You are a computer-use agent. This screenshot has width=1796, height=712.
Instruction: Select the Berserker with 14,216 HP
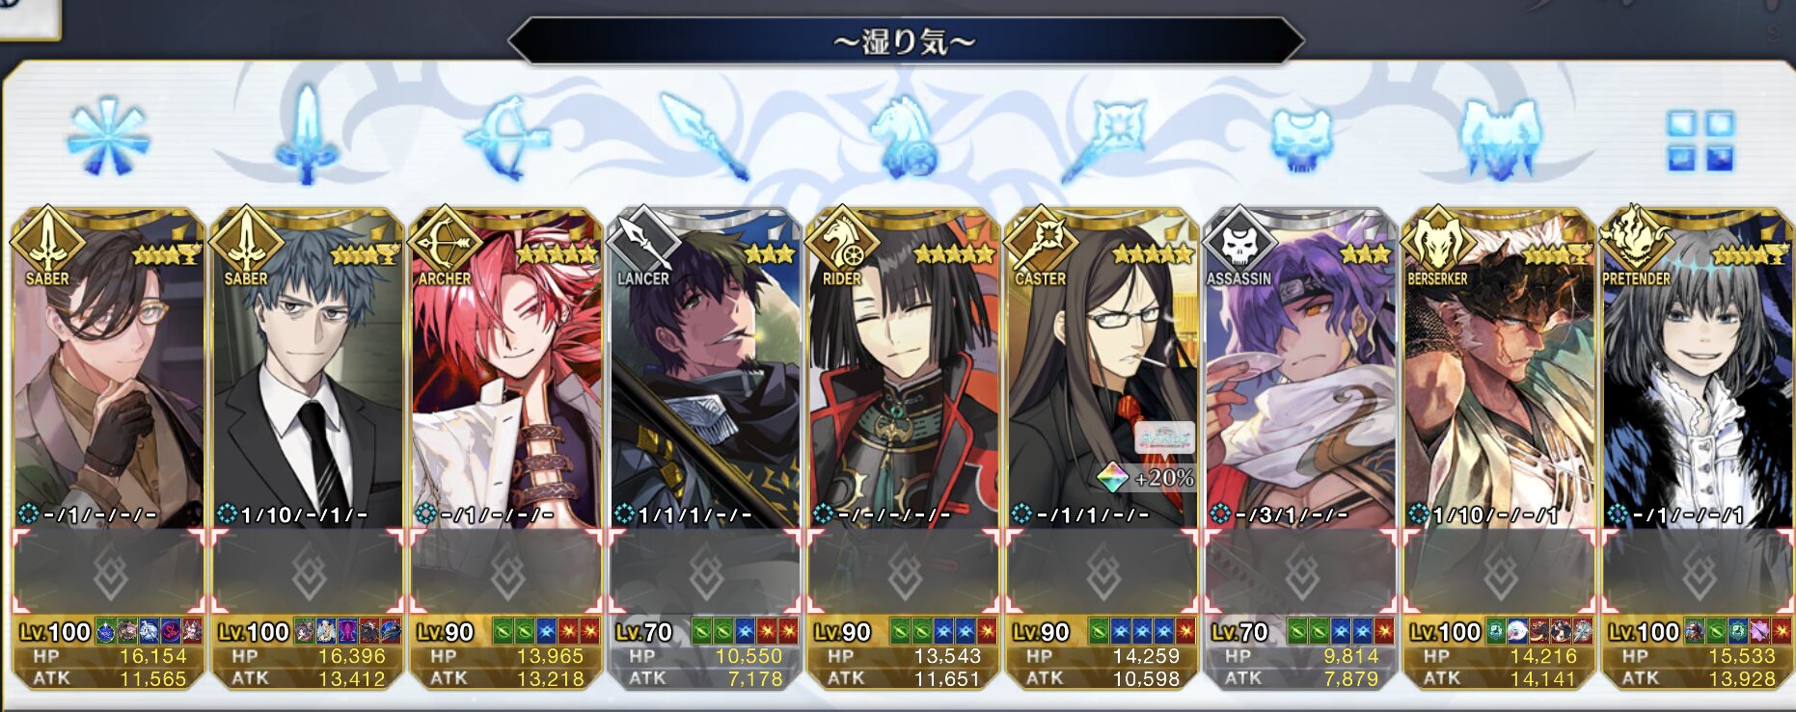point(1500,447)
